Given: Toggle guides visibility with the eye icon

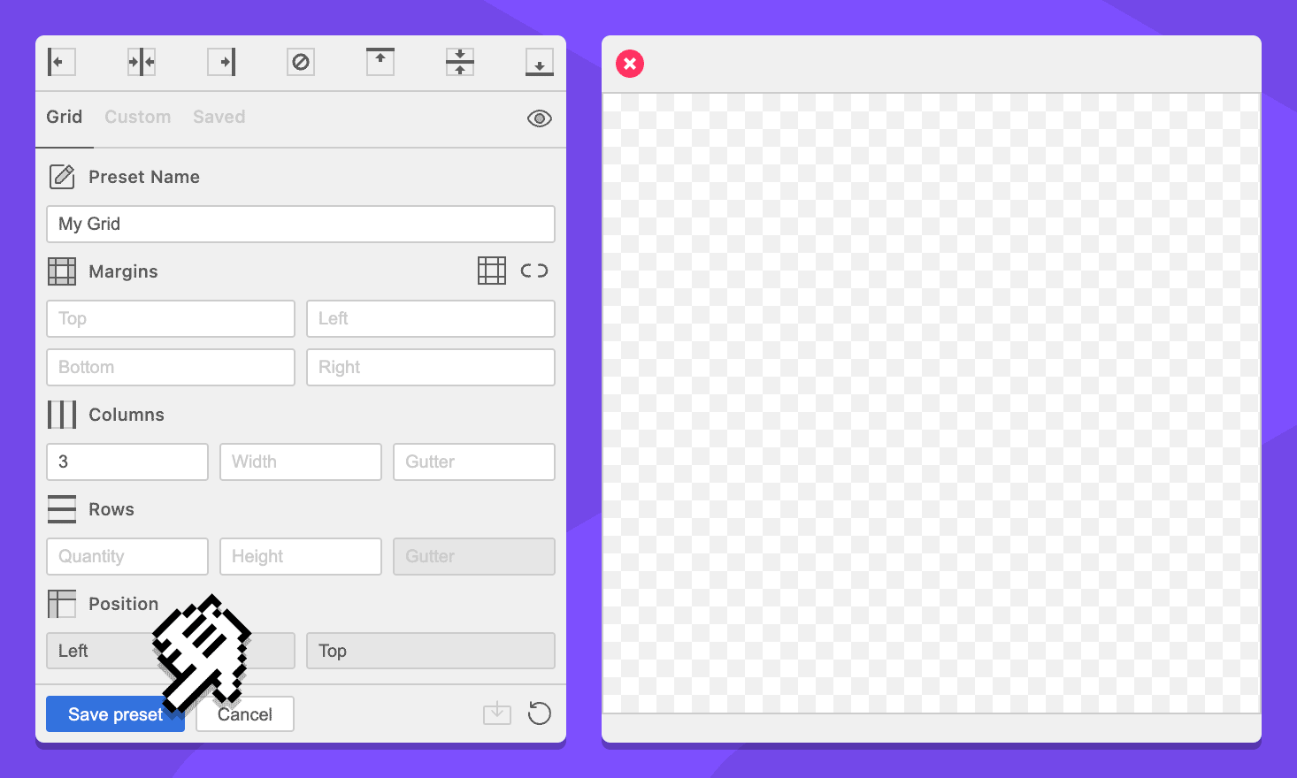Looking at the screenshot, I should (x=540, y=118).
